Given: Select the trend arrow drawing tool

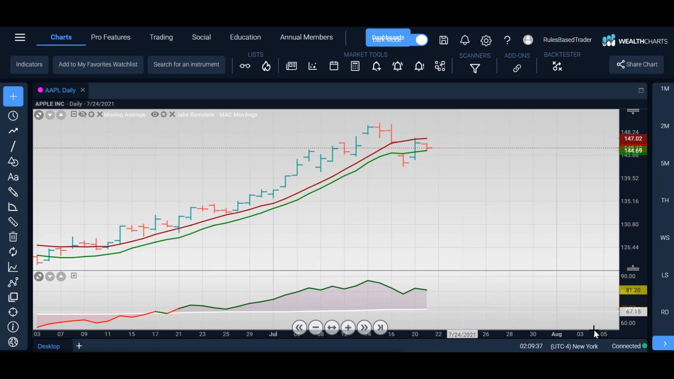Looking at the screenshot, I should [13, 131].
